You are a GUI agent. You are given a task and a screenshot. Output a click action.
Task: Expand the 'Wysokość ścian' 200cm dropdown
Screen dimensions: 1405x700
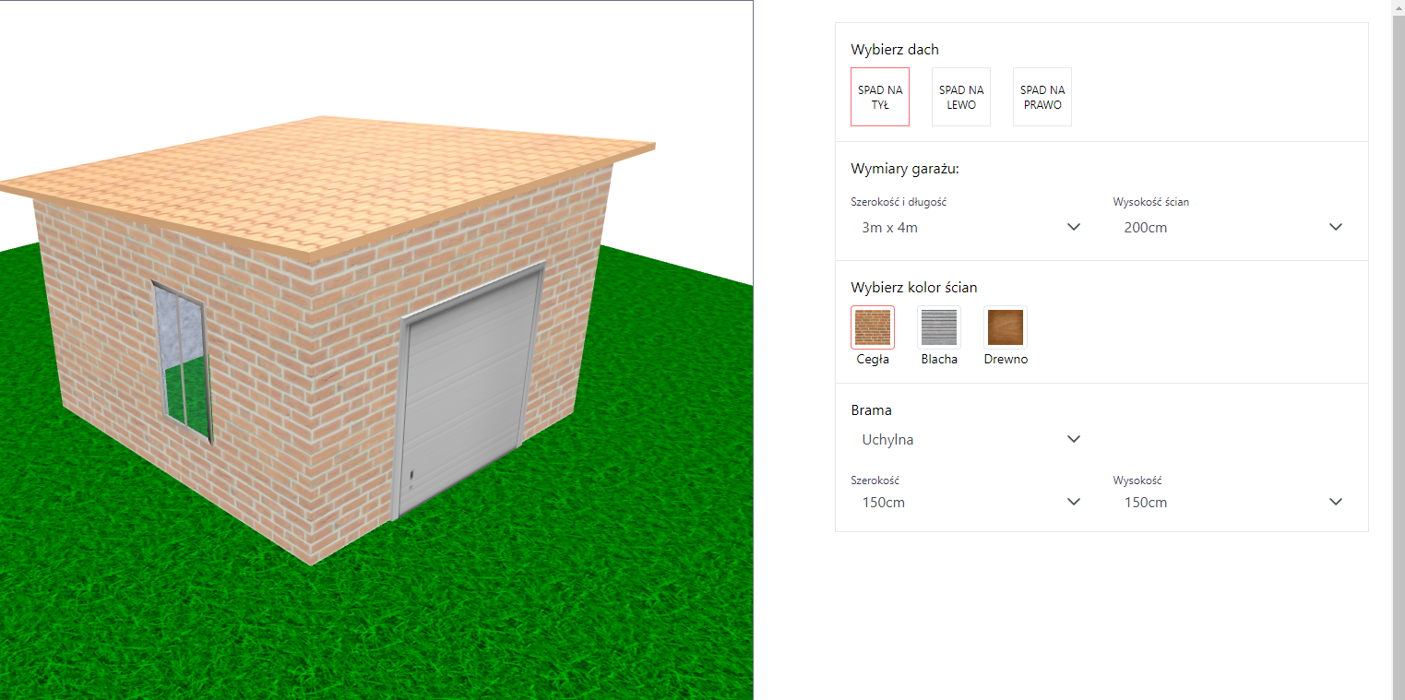tap(1232, 227)
